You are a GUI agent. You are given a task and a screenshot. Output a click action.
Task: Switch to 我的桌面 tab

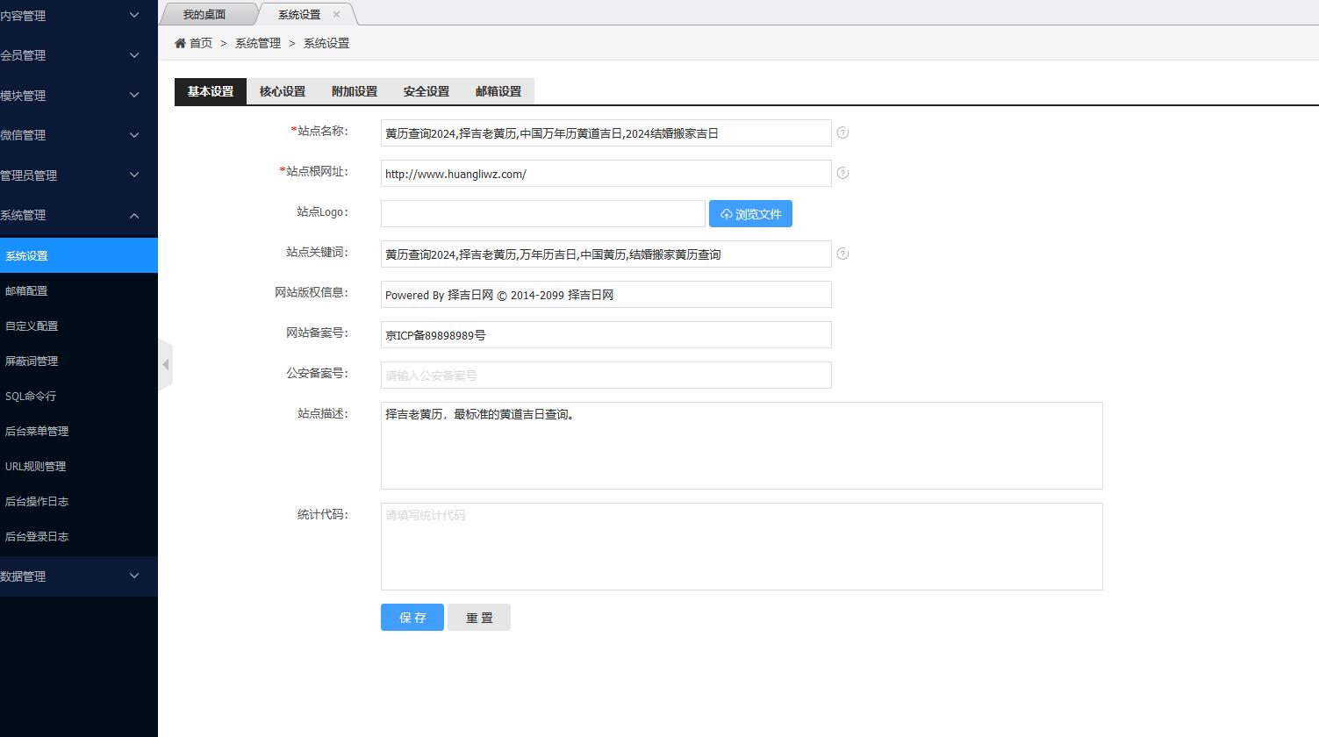pyautogui.click(x=204, y=15)
